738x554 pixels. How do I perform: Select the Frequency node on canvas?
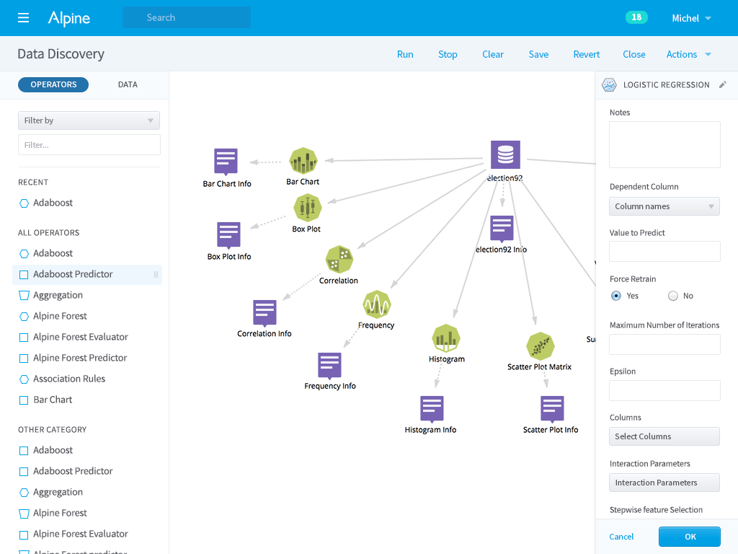point(377,305)
